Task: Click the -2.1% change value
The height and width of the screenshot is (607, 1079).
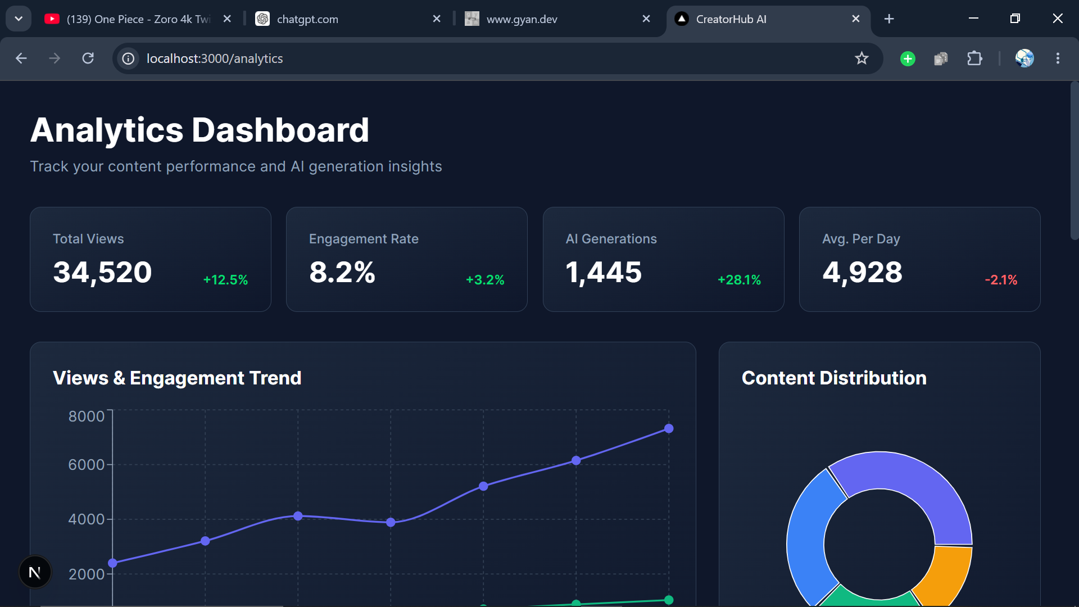Action: (1001, 280)
